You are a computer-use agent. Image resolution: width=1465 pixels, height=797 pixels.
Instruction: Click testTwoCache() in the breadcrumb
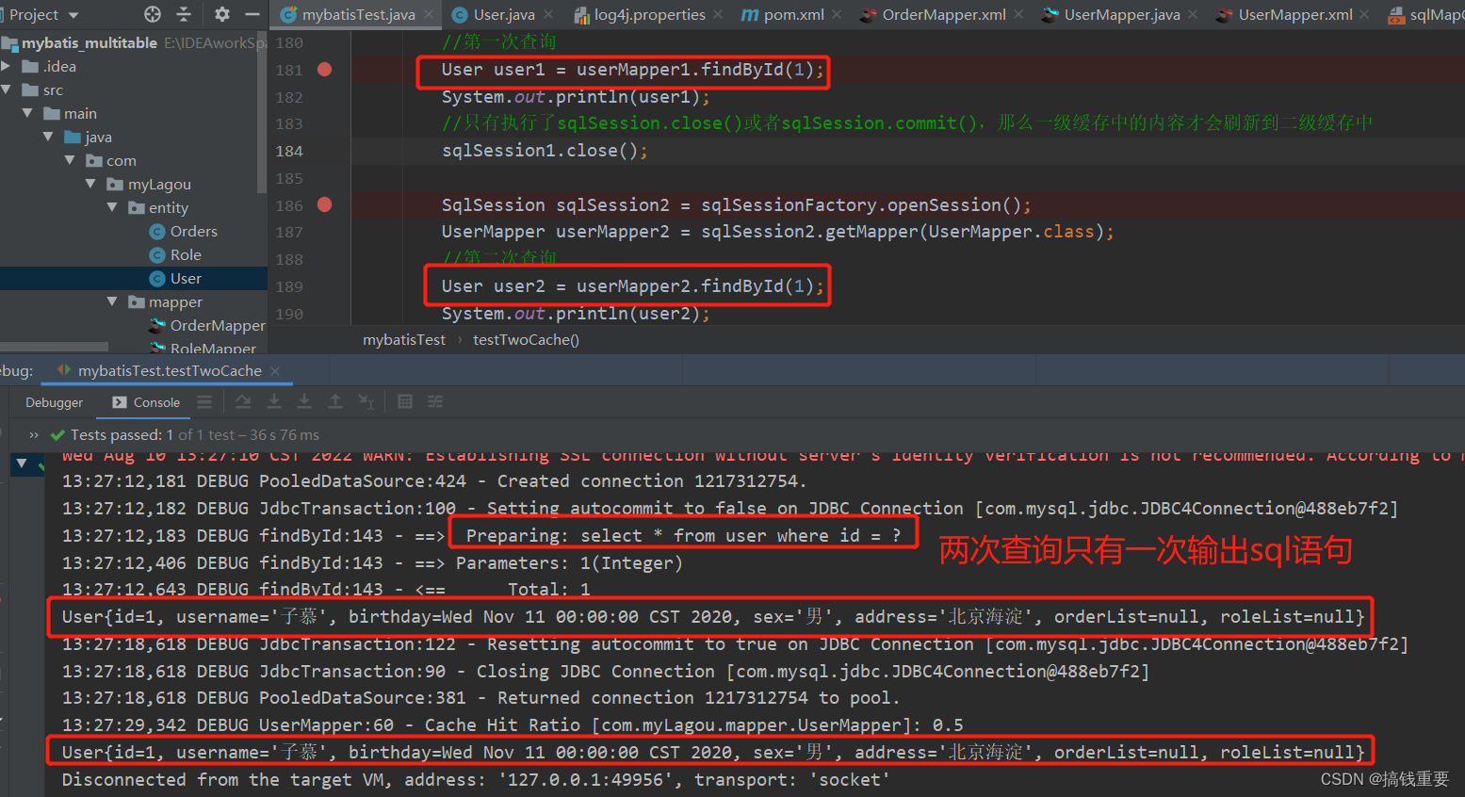point(526,340)
